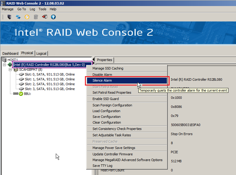
Task: Open the Go To menu
Action: pos(22,9)
